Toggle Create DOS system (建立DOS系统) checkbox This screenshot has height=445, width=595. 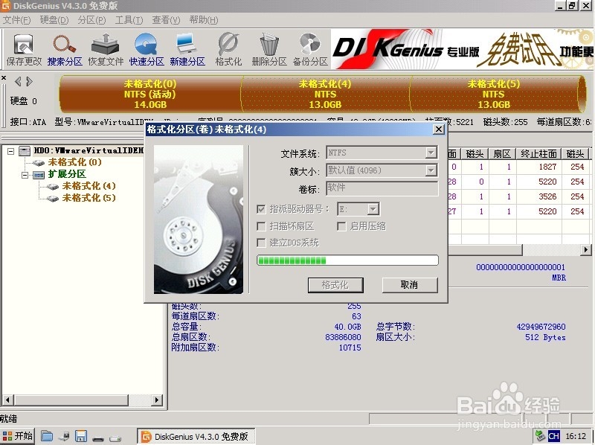261,243
